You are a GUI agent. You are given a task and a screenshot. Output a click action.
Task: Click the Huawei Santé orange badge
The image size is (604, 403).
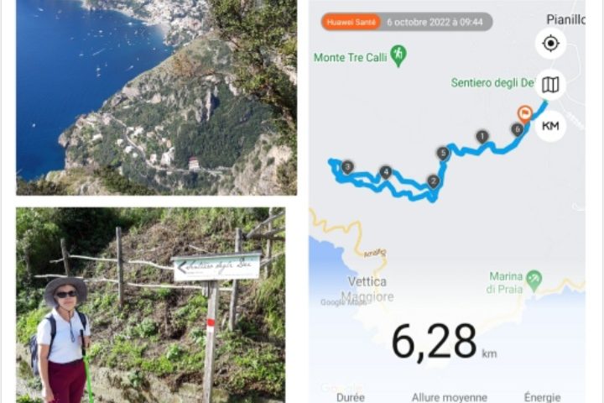[351, 22]
